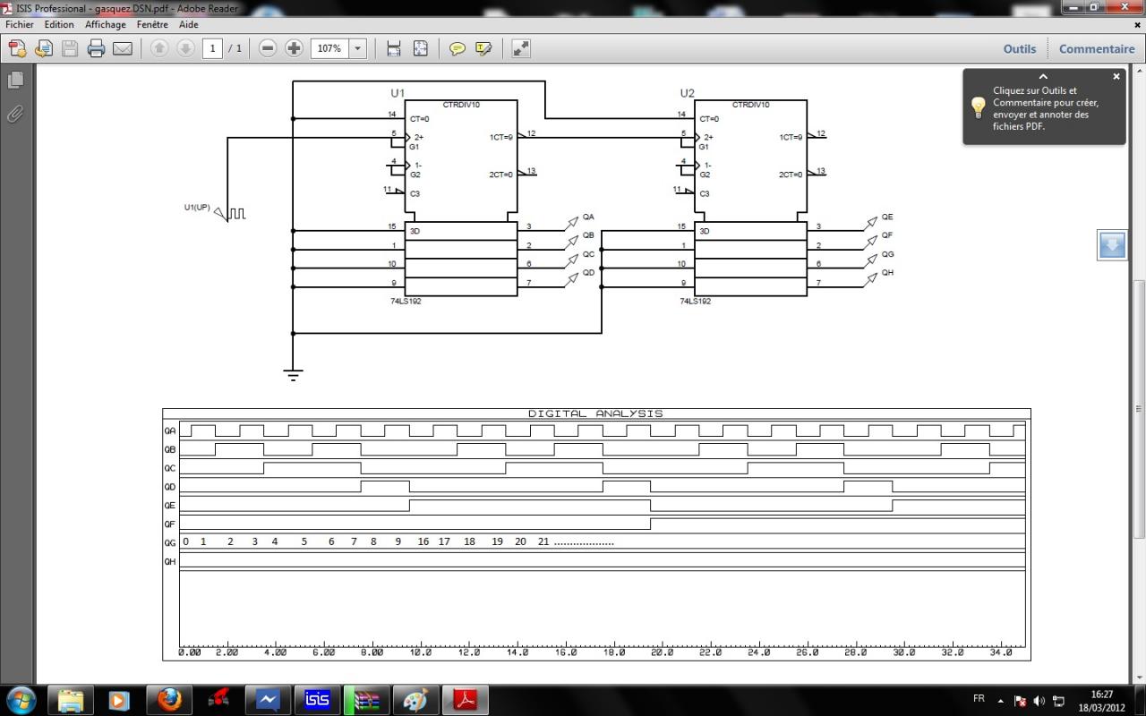
Task: Open Paint from the taskbar
Action: (x=416, y=699)
